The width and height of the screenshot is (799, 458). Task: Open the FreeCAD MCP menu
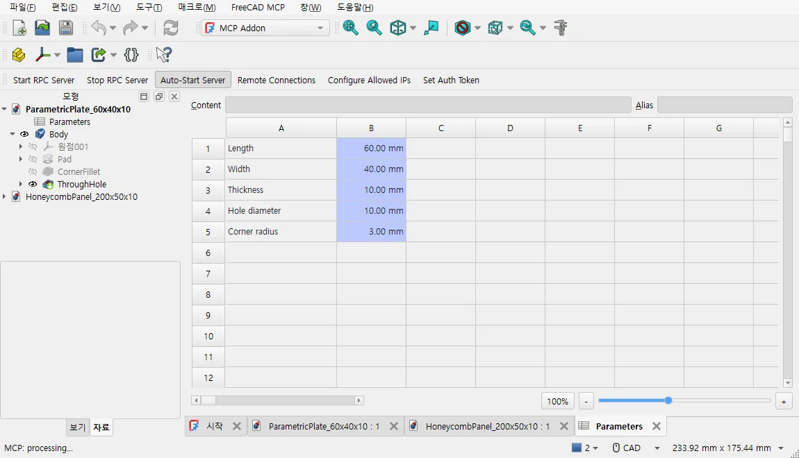(x=258, y=7)
